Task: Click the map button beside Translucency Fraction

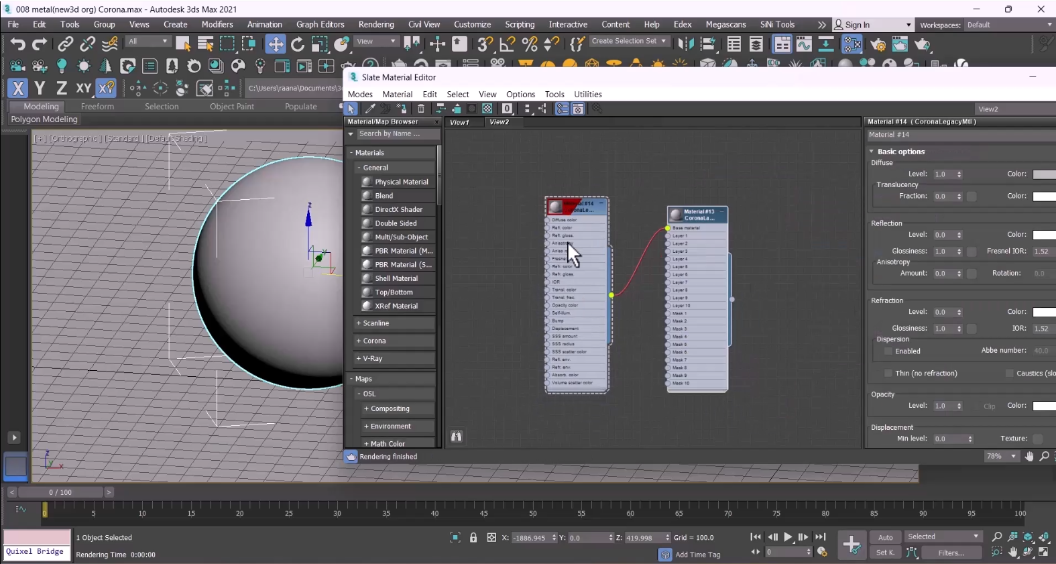Action: pyautogui.click(x=972, y=196)
